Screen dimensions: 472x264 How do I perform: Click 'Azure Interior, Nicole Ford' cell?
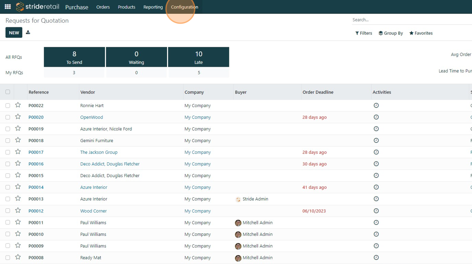tap(106, 129)
